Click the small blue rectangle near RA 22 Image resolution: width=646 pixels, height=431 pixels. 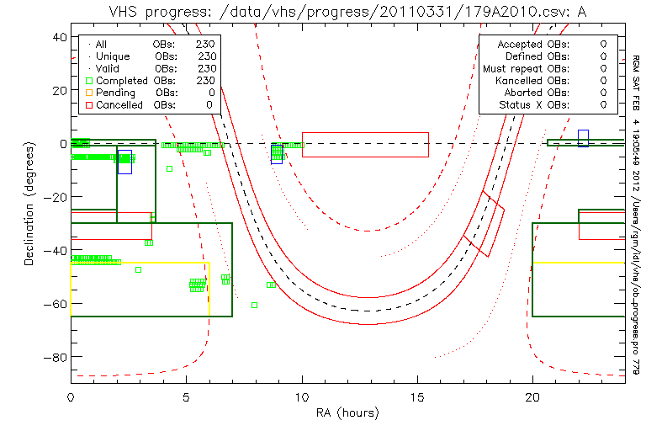tap(583, 138)
